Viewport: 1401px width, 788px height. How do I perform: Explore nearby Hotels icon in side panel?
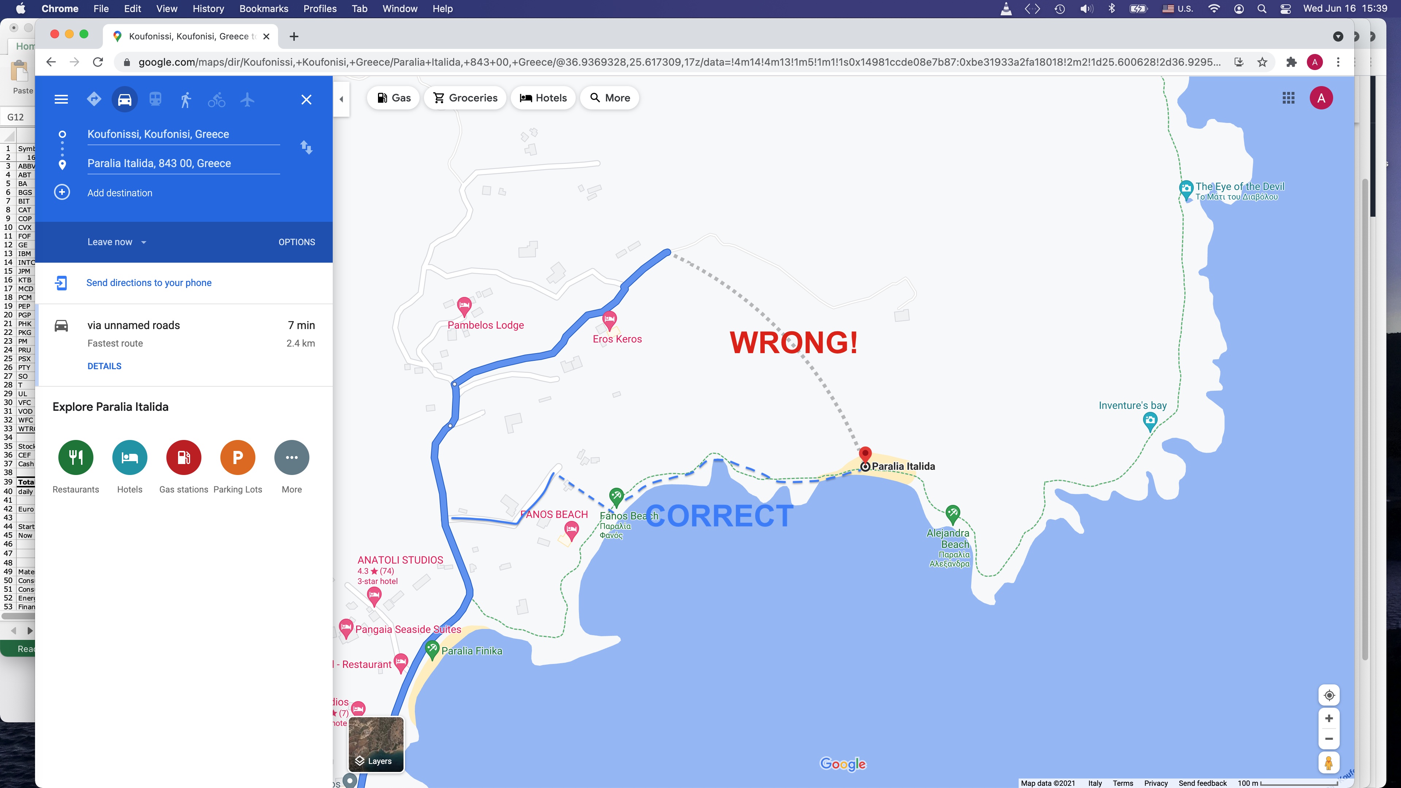130,457
